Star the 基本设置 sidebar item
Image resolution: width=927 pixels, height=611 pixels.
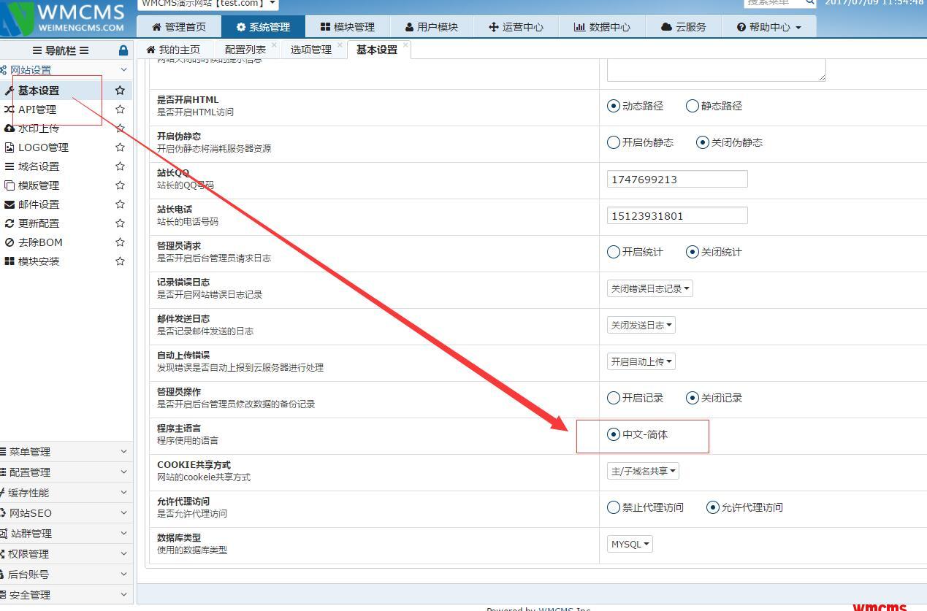click(120, 91)
